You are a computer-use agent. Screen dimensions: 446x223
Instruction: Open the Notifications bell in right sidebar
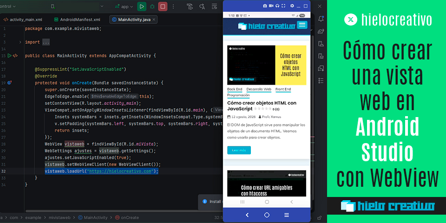(321, 19)
